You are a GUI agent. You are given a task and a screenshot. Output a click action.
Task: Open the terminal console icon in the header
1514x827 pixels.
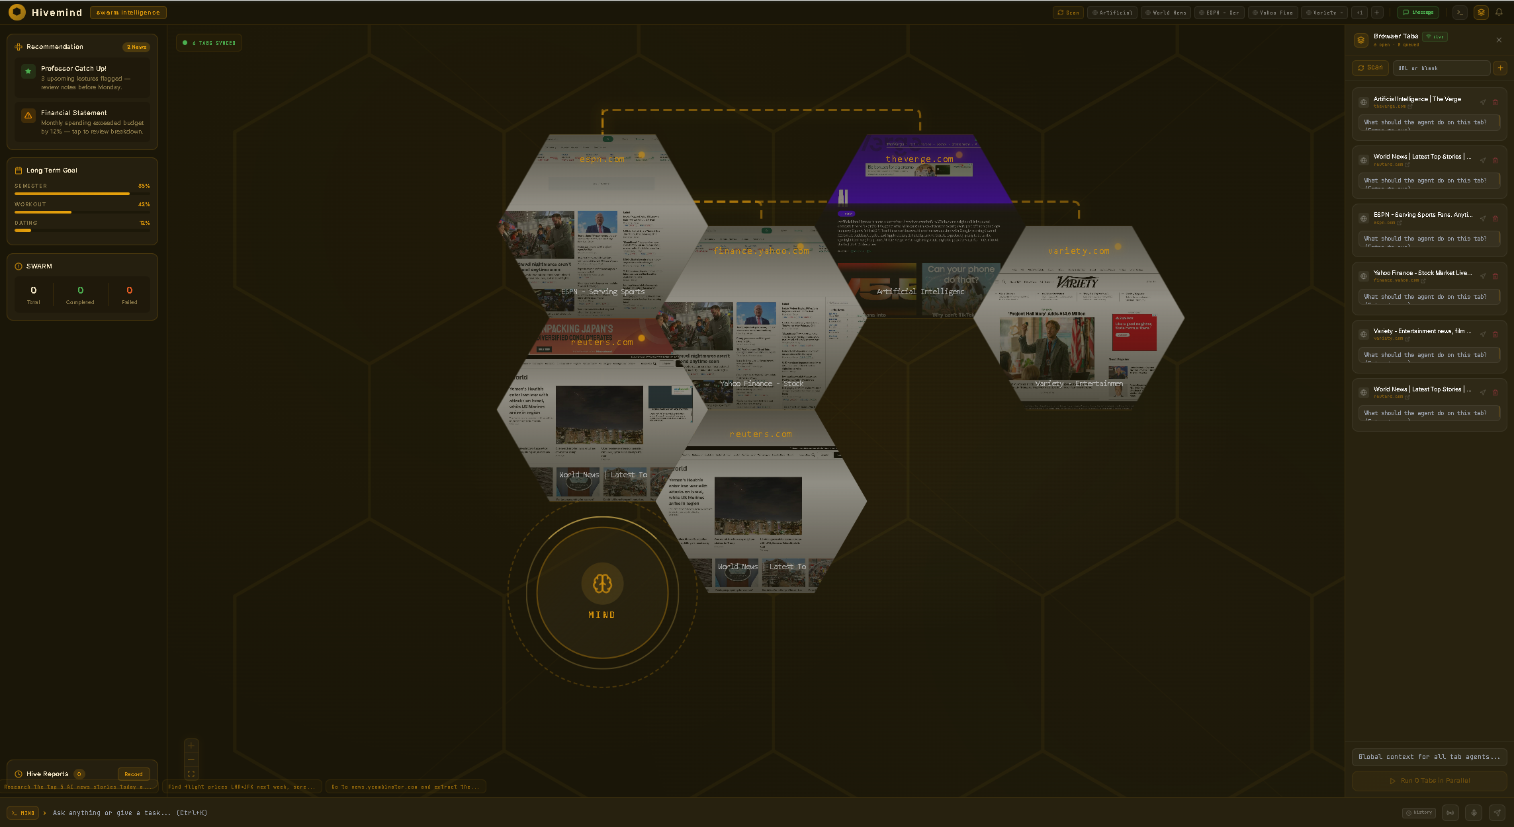coord(1460,12)
